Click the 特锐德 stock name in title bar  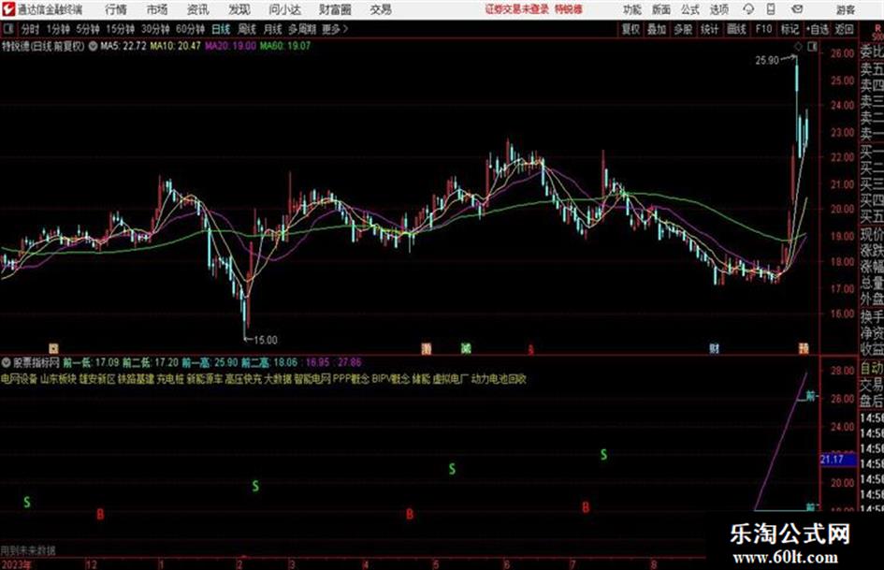coord(569,9)
